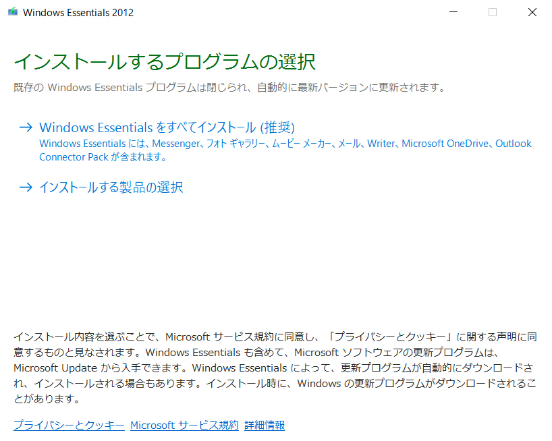Image resolution: width=552 pixels, height=441 pixels.
Task: Click the arrow icon beside すべてインストール
Action: pos(26,127)
